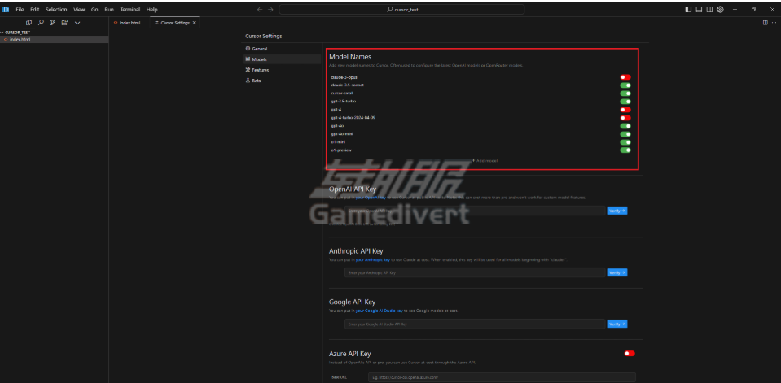Open the Search view icon
The height and width of the screenshot is (383, 781).
tap(41, 23)
